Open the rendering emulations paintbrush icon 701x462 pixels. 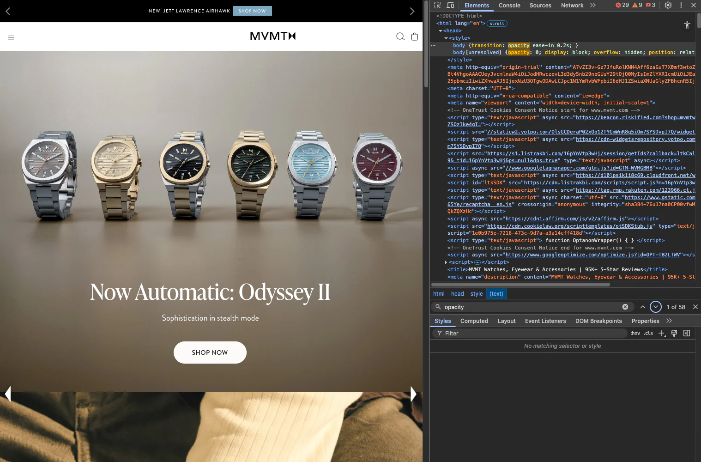pos(674,333)
